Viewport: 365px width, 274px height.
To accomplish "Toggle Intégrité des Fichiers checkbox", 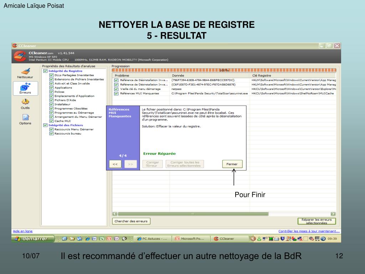I will (45, 125).
